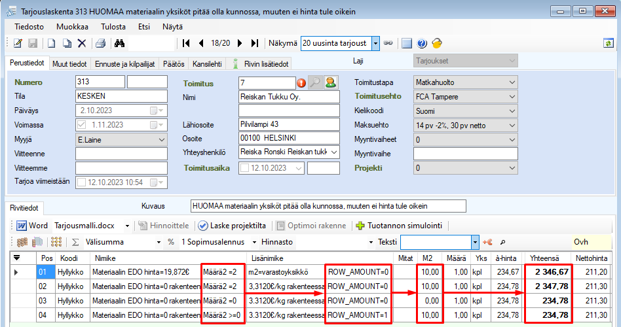Open the Tarjousmalli.docx template dropdown
Screen dimensions: 621x327
[127, 226]
